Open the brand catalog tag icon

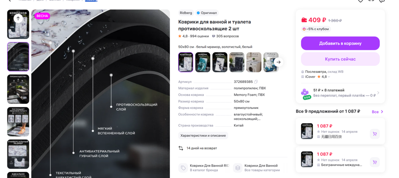click(183, 168)
